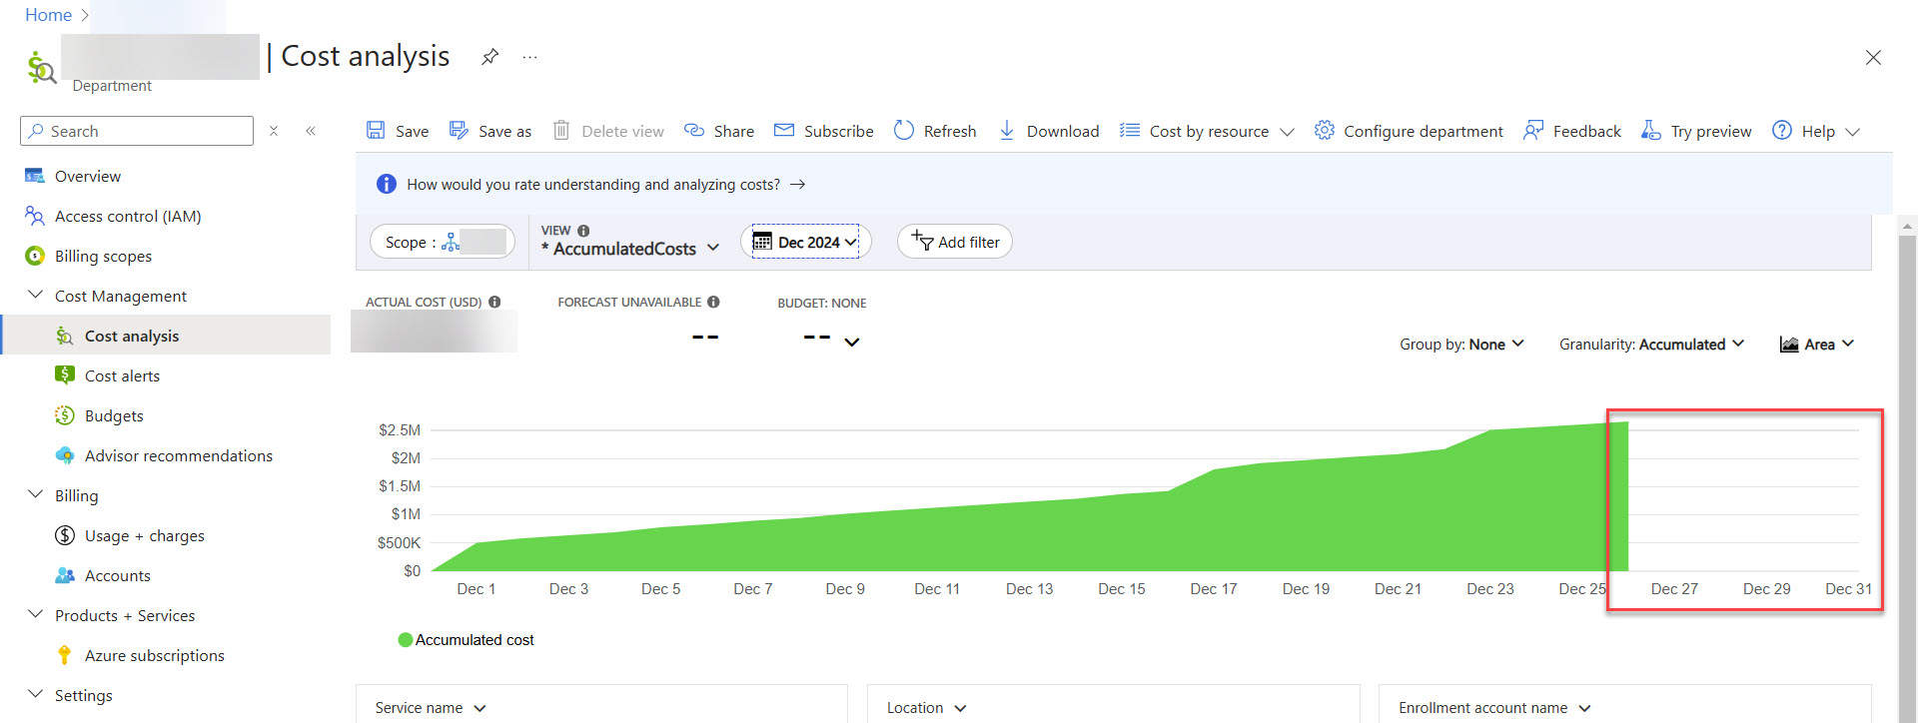This screenshot has height=723, width=1918.
Task: Open Enrollment account name dropdown
Action: point(1494,708)
